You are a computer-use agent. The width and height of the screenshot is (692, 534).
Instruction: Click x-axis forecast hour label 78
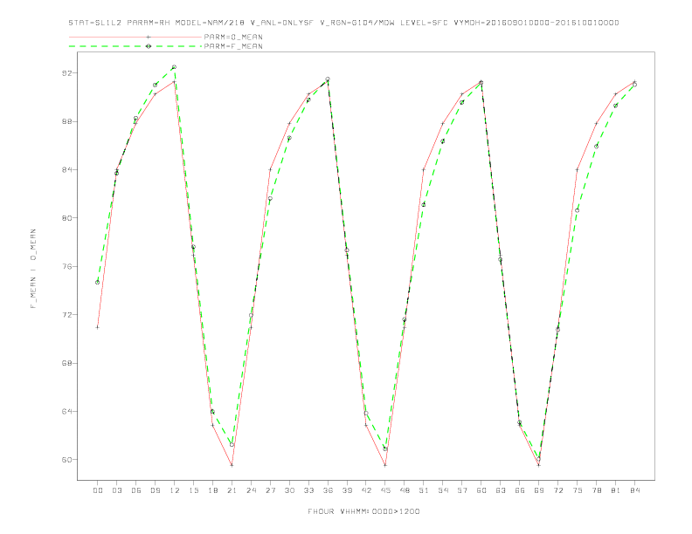[x=597, y=490]
